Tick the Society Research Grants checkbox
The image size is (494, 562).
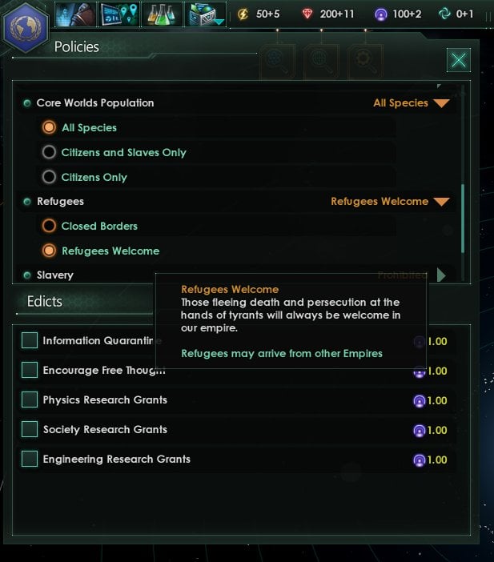30,429
